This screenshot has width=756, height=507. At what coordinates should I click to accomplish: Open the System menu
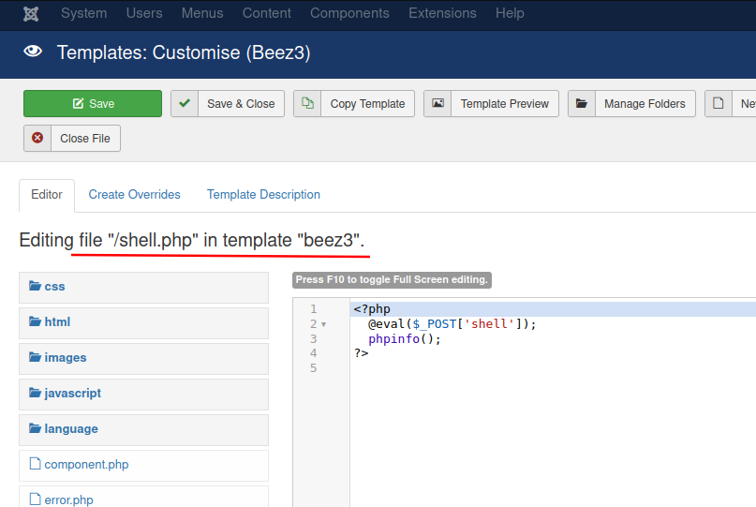[84, 13]
